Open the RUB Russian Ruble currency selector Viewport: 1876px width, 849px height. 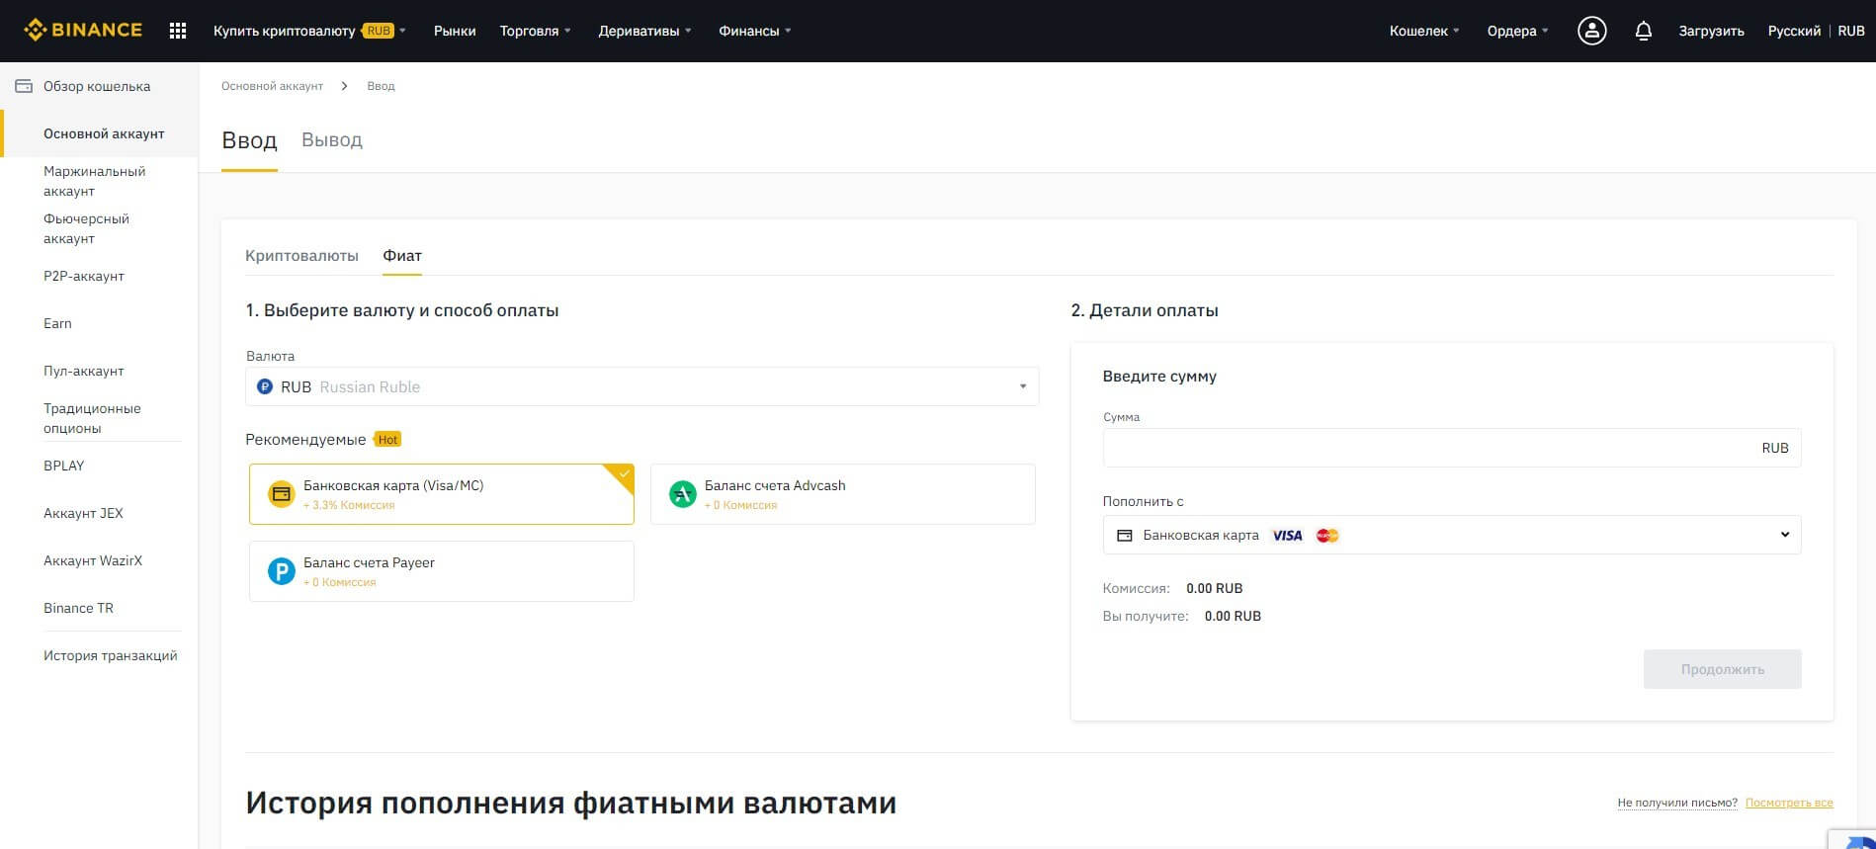click(x=641, y=386)
